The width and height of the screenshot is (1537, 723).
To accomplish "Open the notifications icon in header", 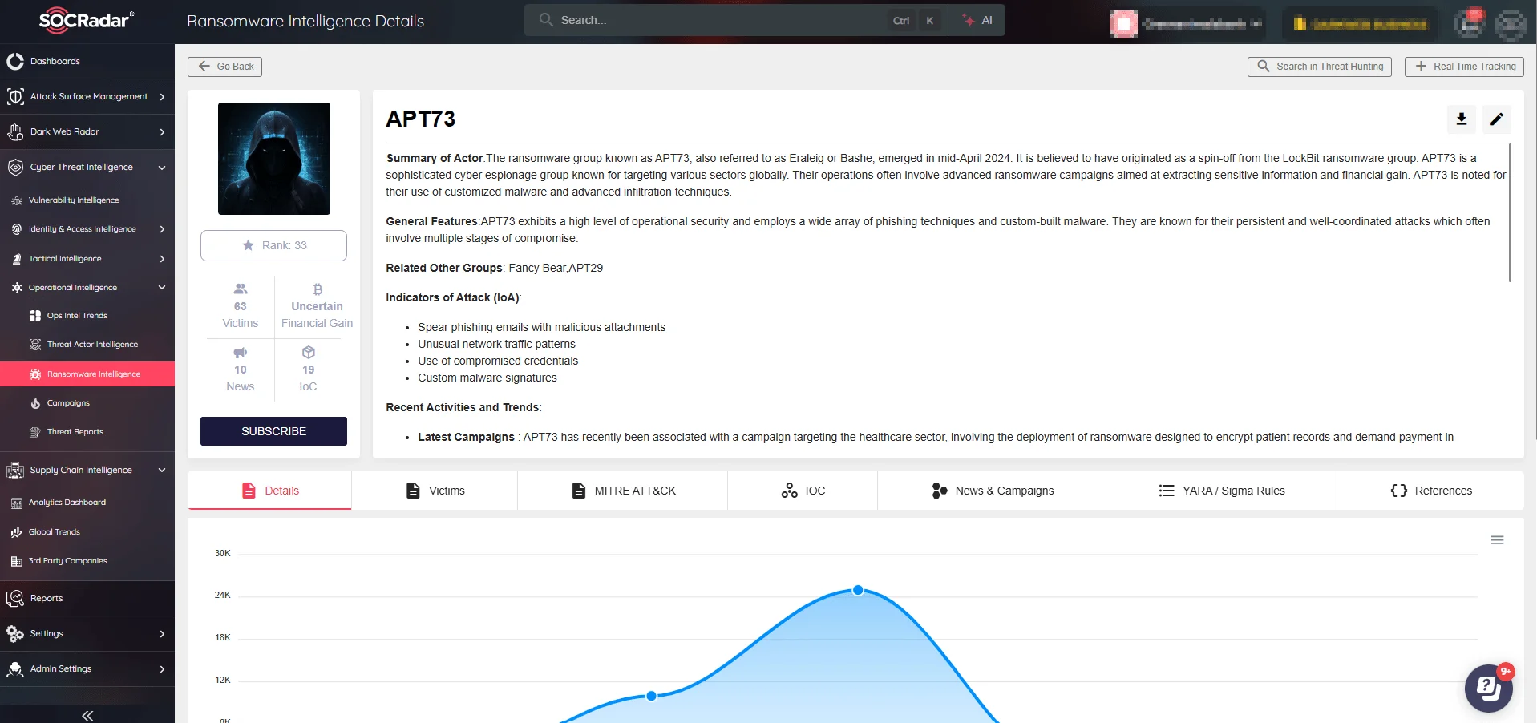I will [1470, 24].
